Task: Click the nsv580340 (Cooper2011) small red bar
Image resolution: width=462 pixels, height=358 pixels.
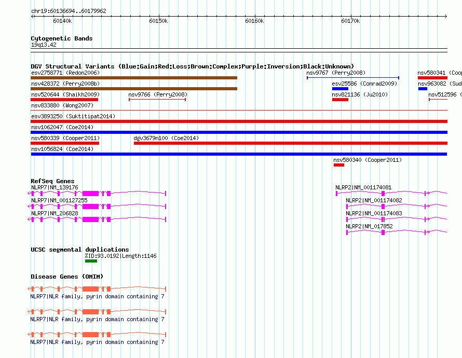Action: [x=339, y=165]
